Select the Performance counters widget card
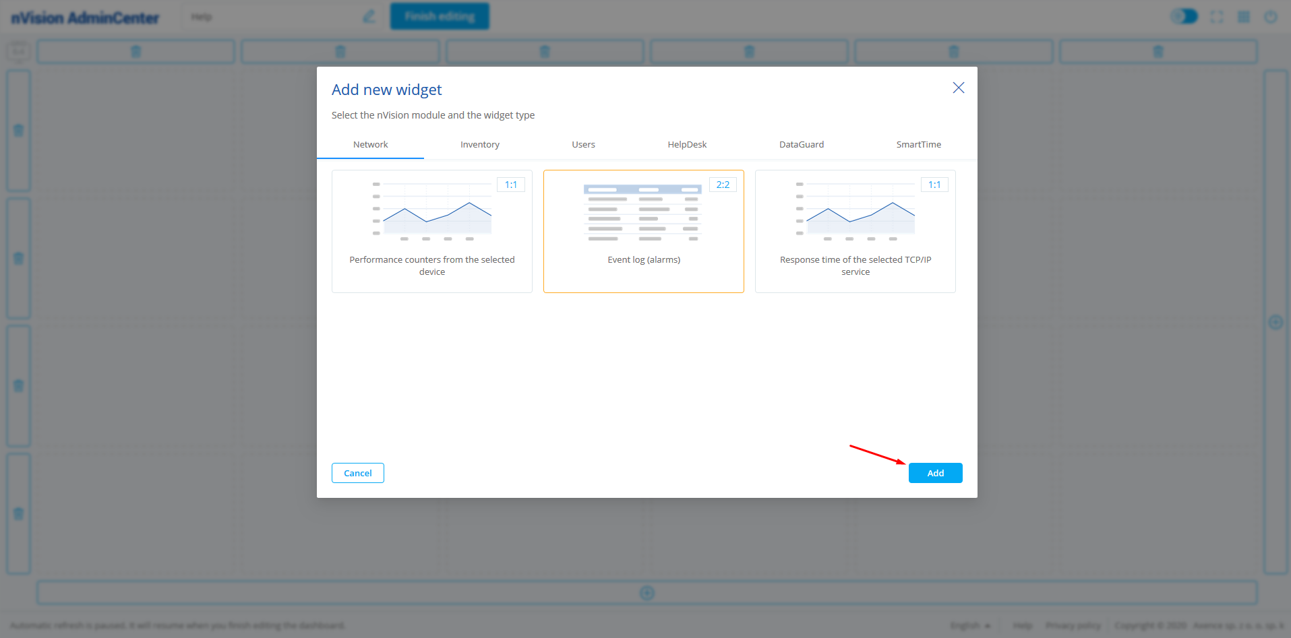The width and height of the screenshot is (1291, 638). click(x=432, y=231)
